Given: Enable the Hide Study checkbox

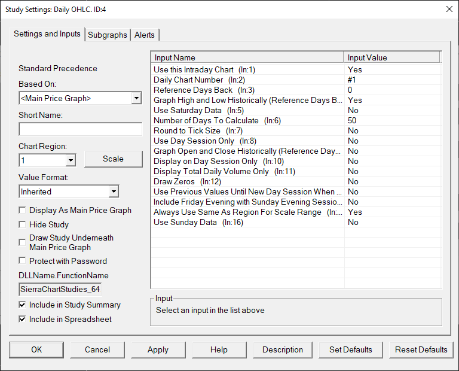Looking at the screenshot, I should pos(23,224).
